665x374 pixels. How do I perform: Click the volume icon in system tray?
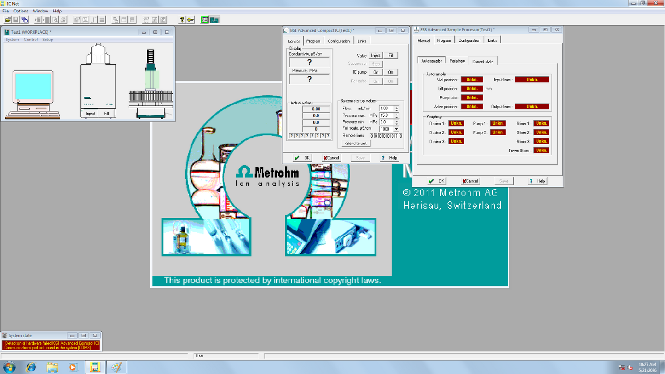pos(630,368)
